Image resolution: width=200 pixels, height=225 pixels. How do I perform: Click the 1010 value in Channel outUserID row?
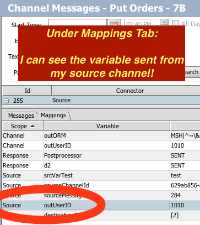click(x=185, y=145)
